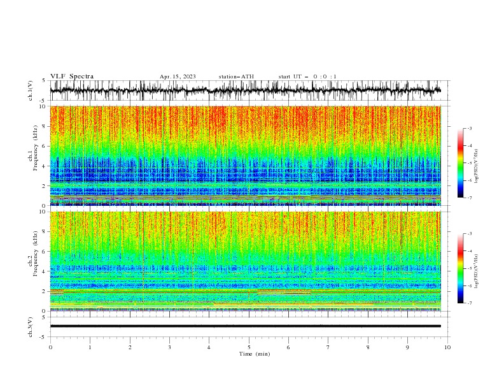Click the "8" kHz tick on ch.2 spectrogram
This screenshot has height=390, width=504.
(x=45, y=231)
